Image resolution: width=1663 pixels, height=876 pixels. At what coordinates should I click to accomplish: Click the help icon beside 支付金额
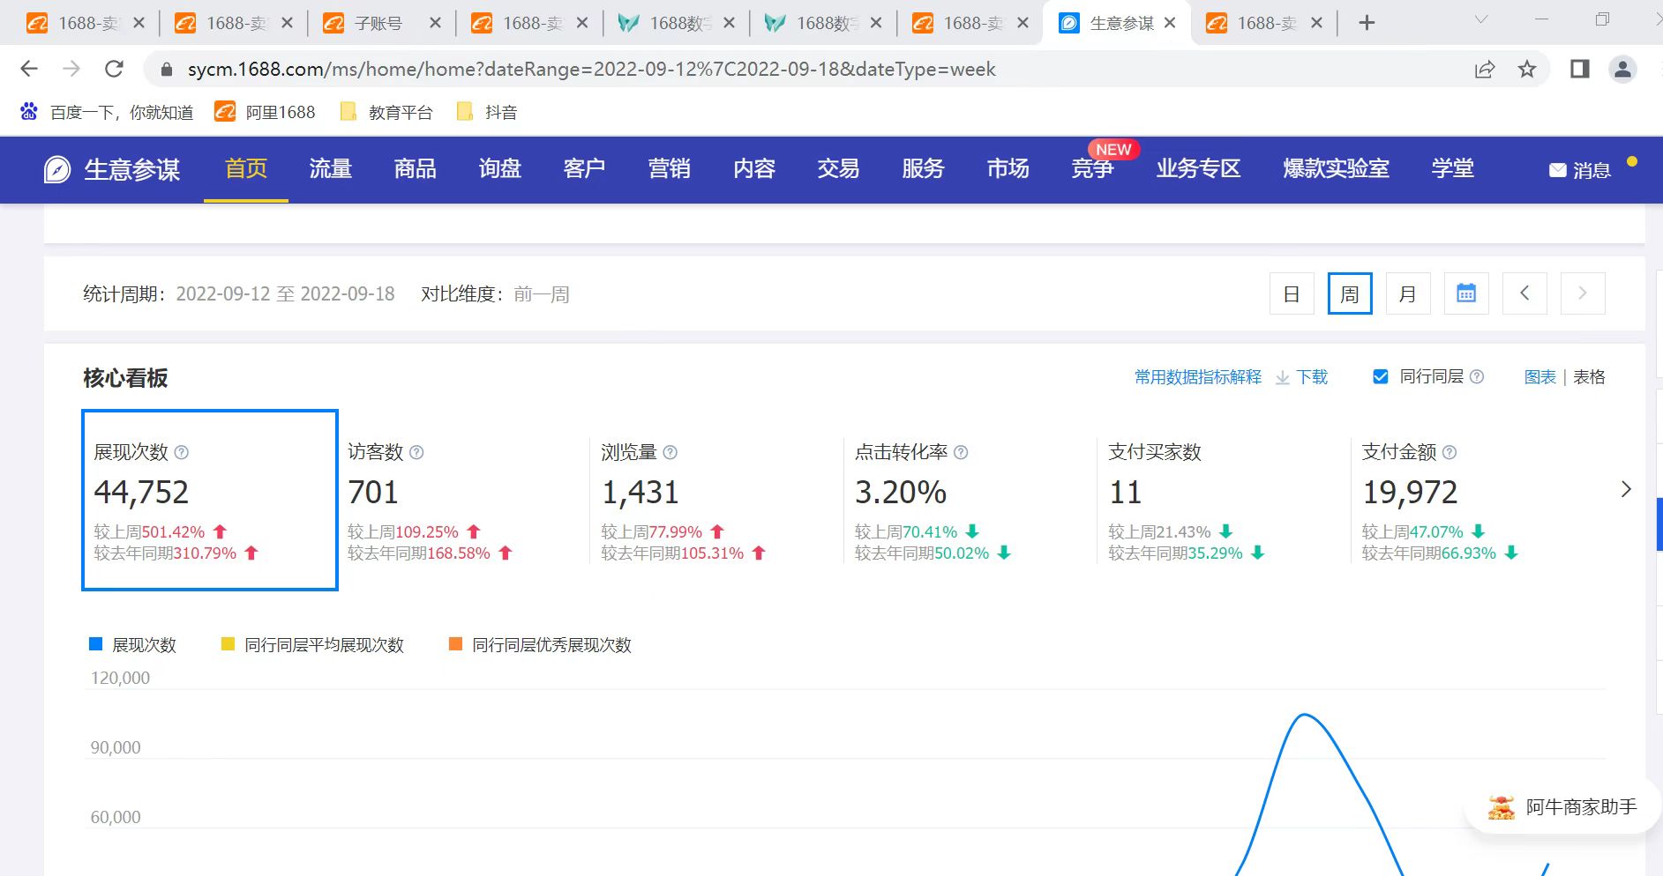tap(1449, 452)
